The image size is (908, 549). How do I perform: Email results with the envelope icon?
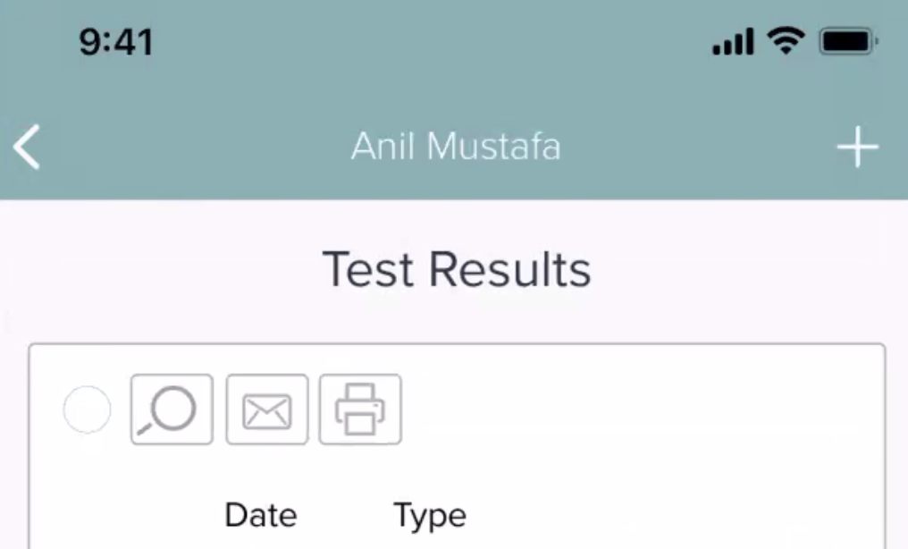click(x=267, y=410)
